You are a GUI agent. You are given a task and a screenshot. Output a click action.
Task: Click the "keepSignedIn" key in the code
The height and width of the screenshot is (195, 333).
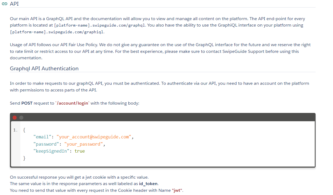click(x=51, y=151)
